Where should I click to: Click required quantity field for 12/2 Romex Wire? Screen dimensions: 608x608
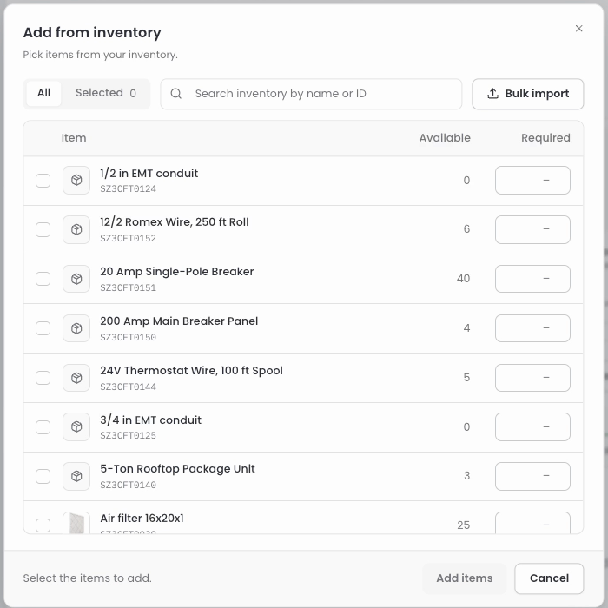(532, 229)
